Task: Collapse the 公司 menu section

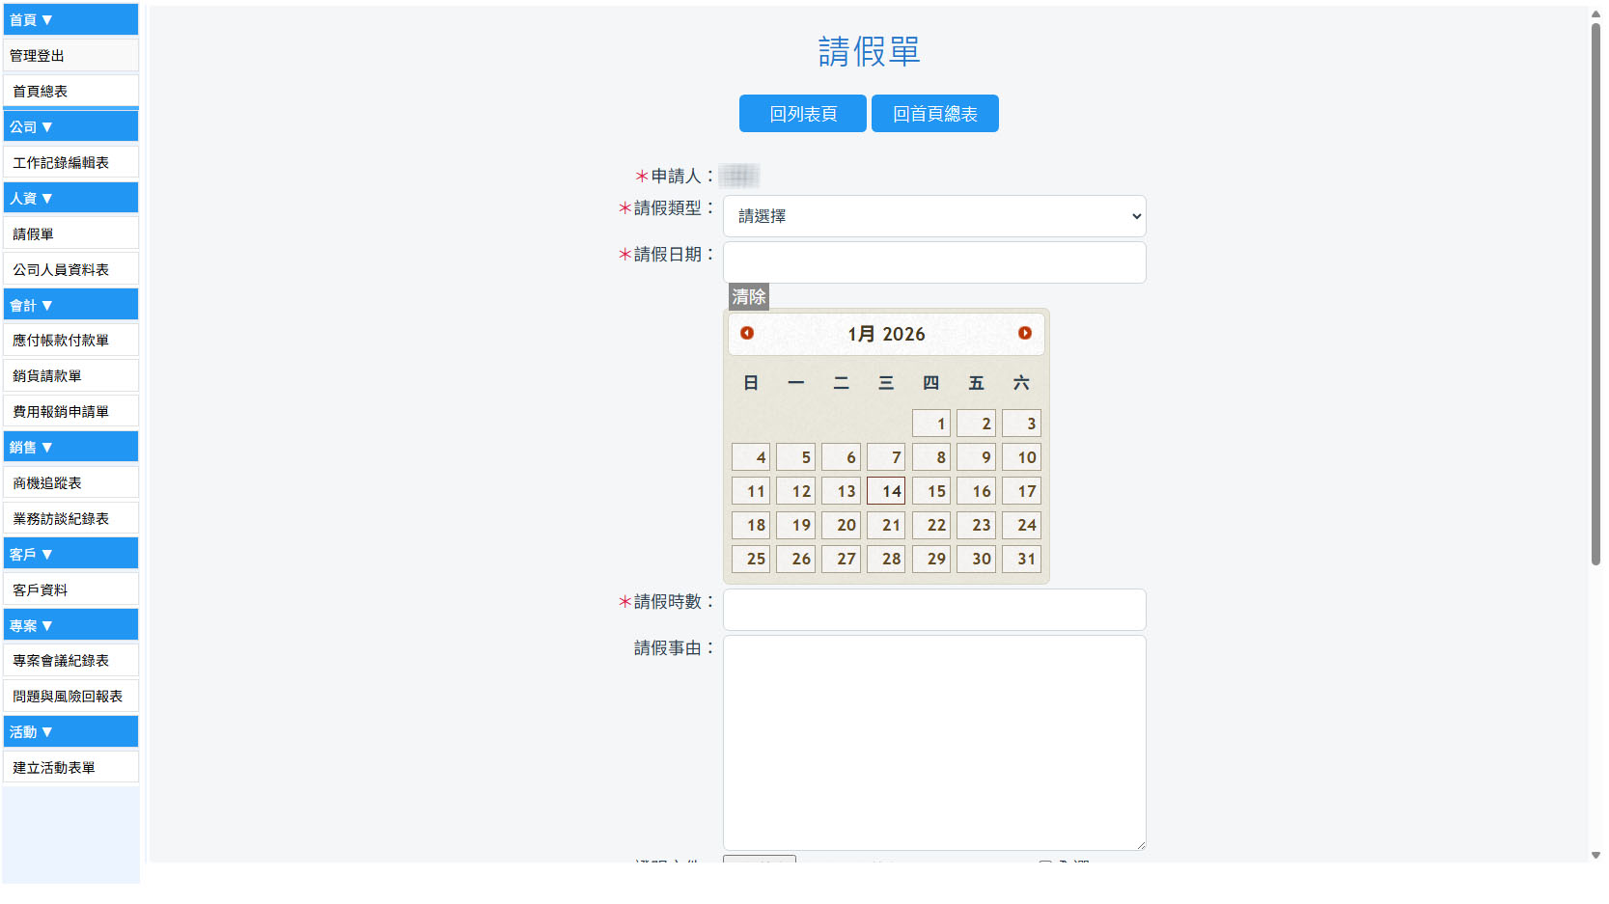Action: click(x=70, y=126)
